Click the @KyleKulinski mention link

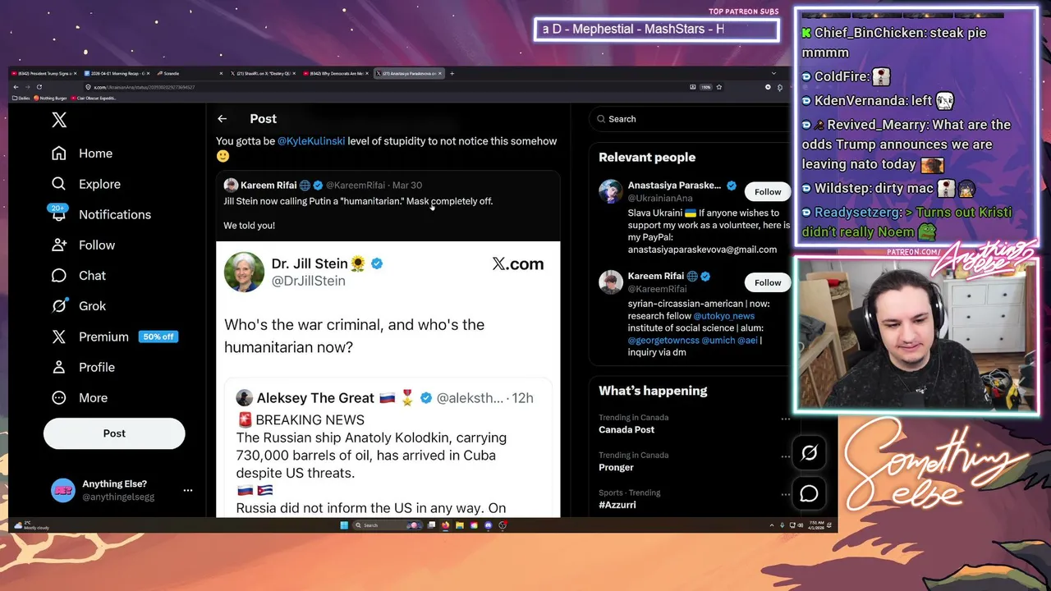[311, 141]
